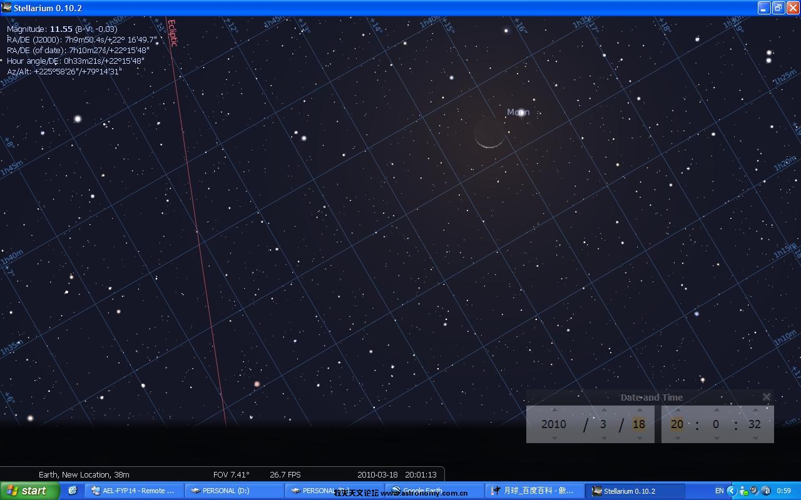Select the year field showing 2010

(x=554, y=424)
